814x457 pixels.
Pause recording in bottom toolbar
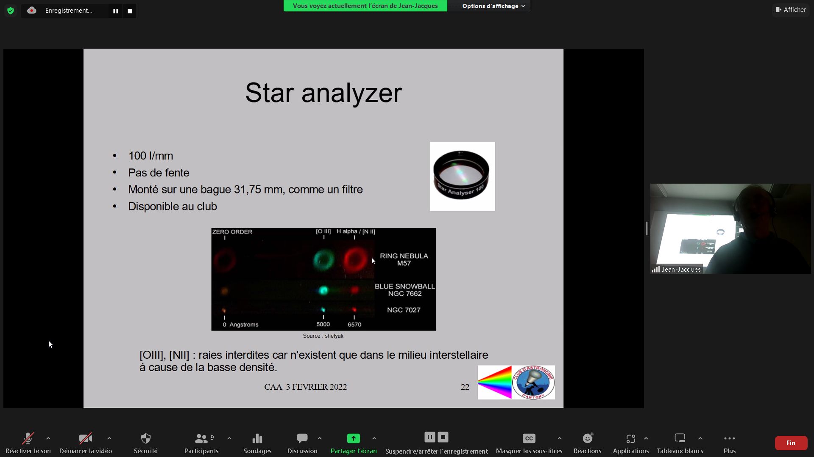(429, 437)
